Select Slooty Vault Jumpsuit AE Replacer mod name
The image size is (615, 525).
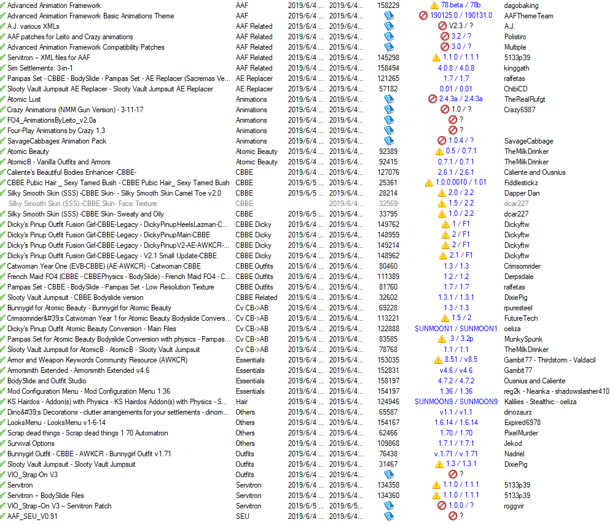pyautogui.click(x=110, y=89)
